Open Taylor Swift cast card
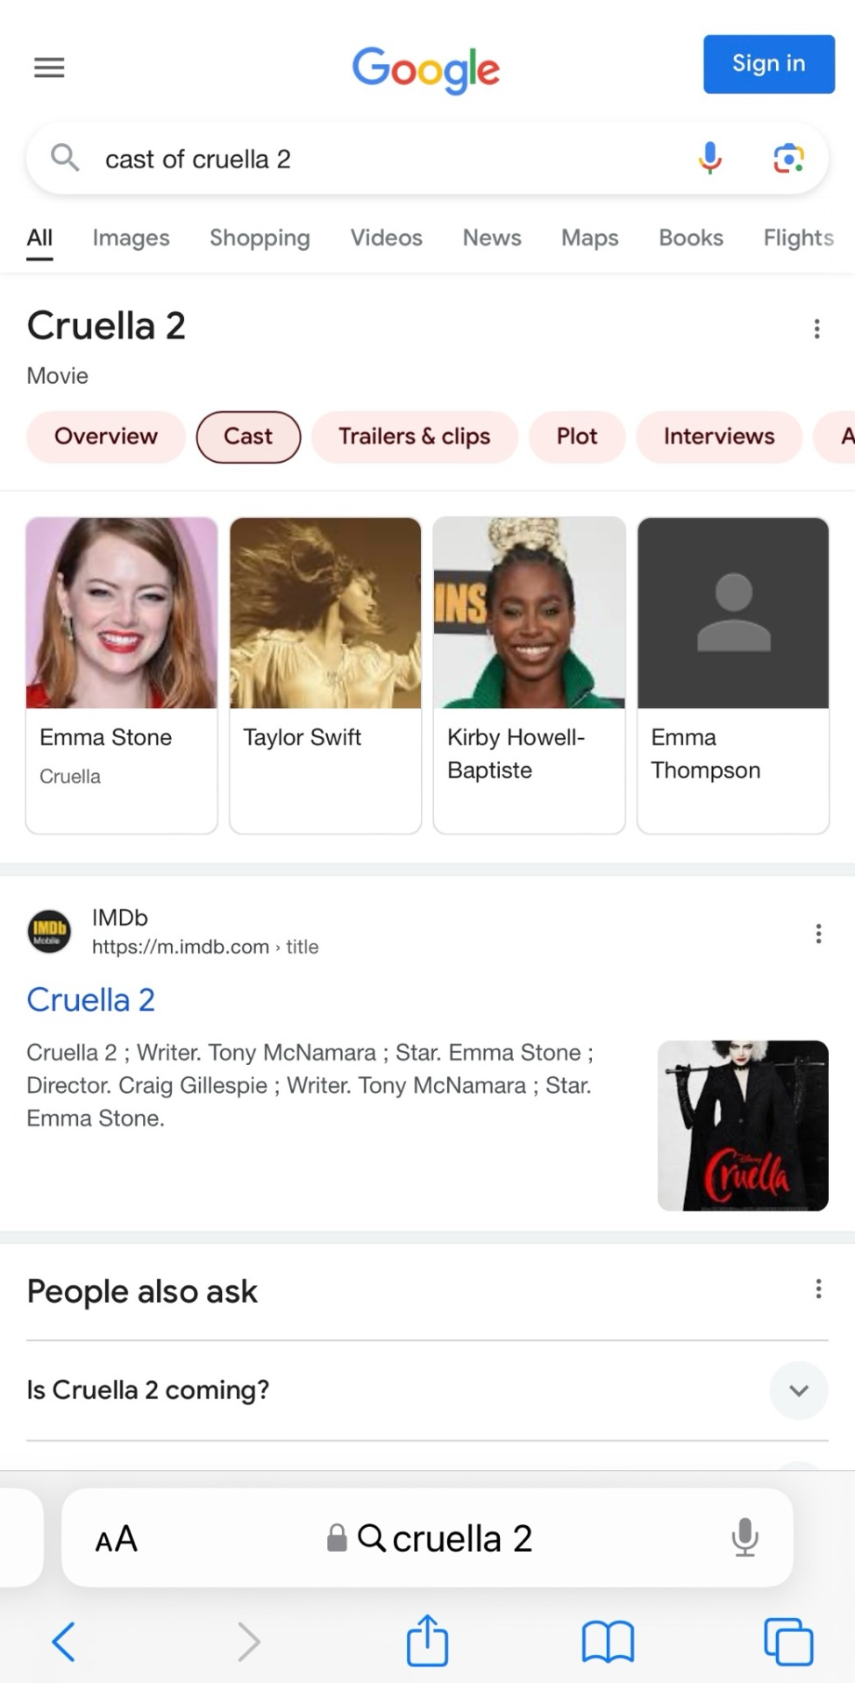The image size is (855, 1683). 325,675
